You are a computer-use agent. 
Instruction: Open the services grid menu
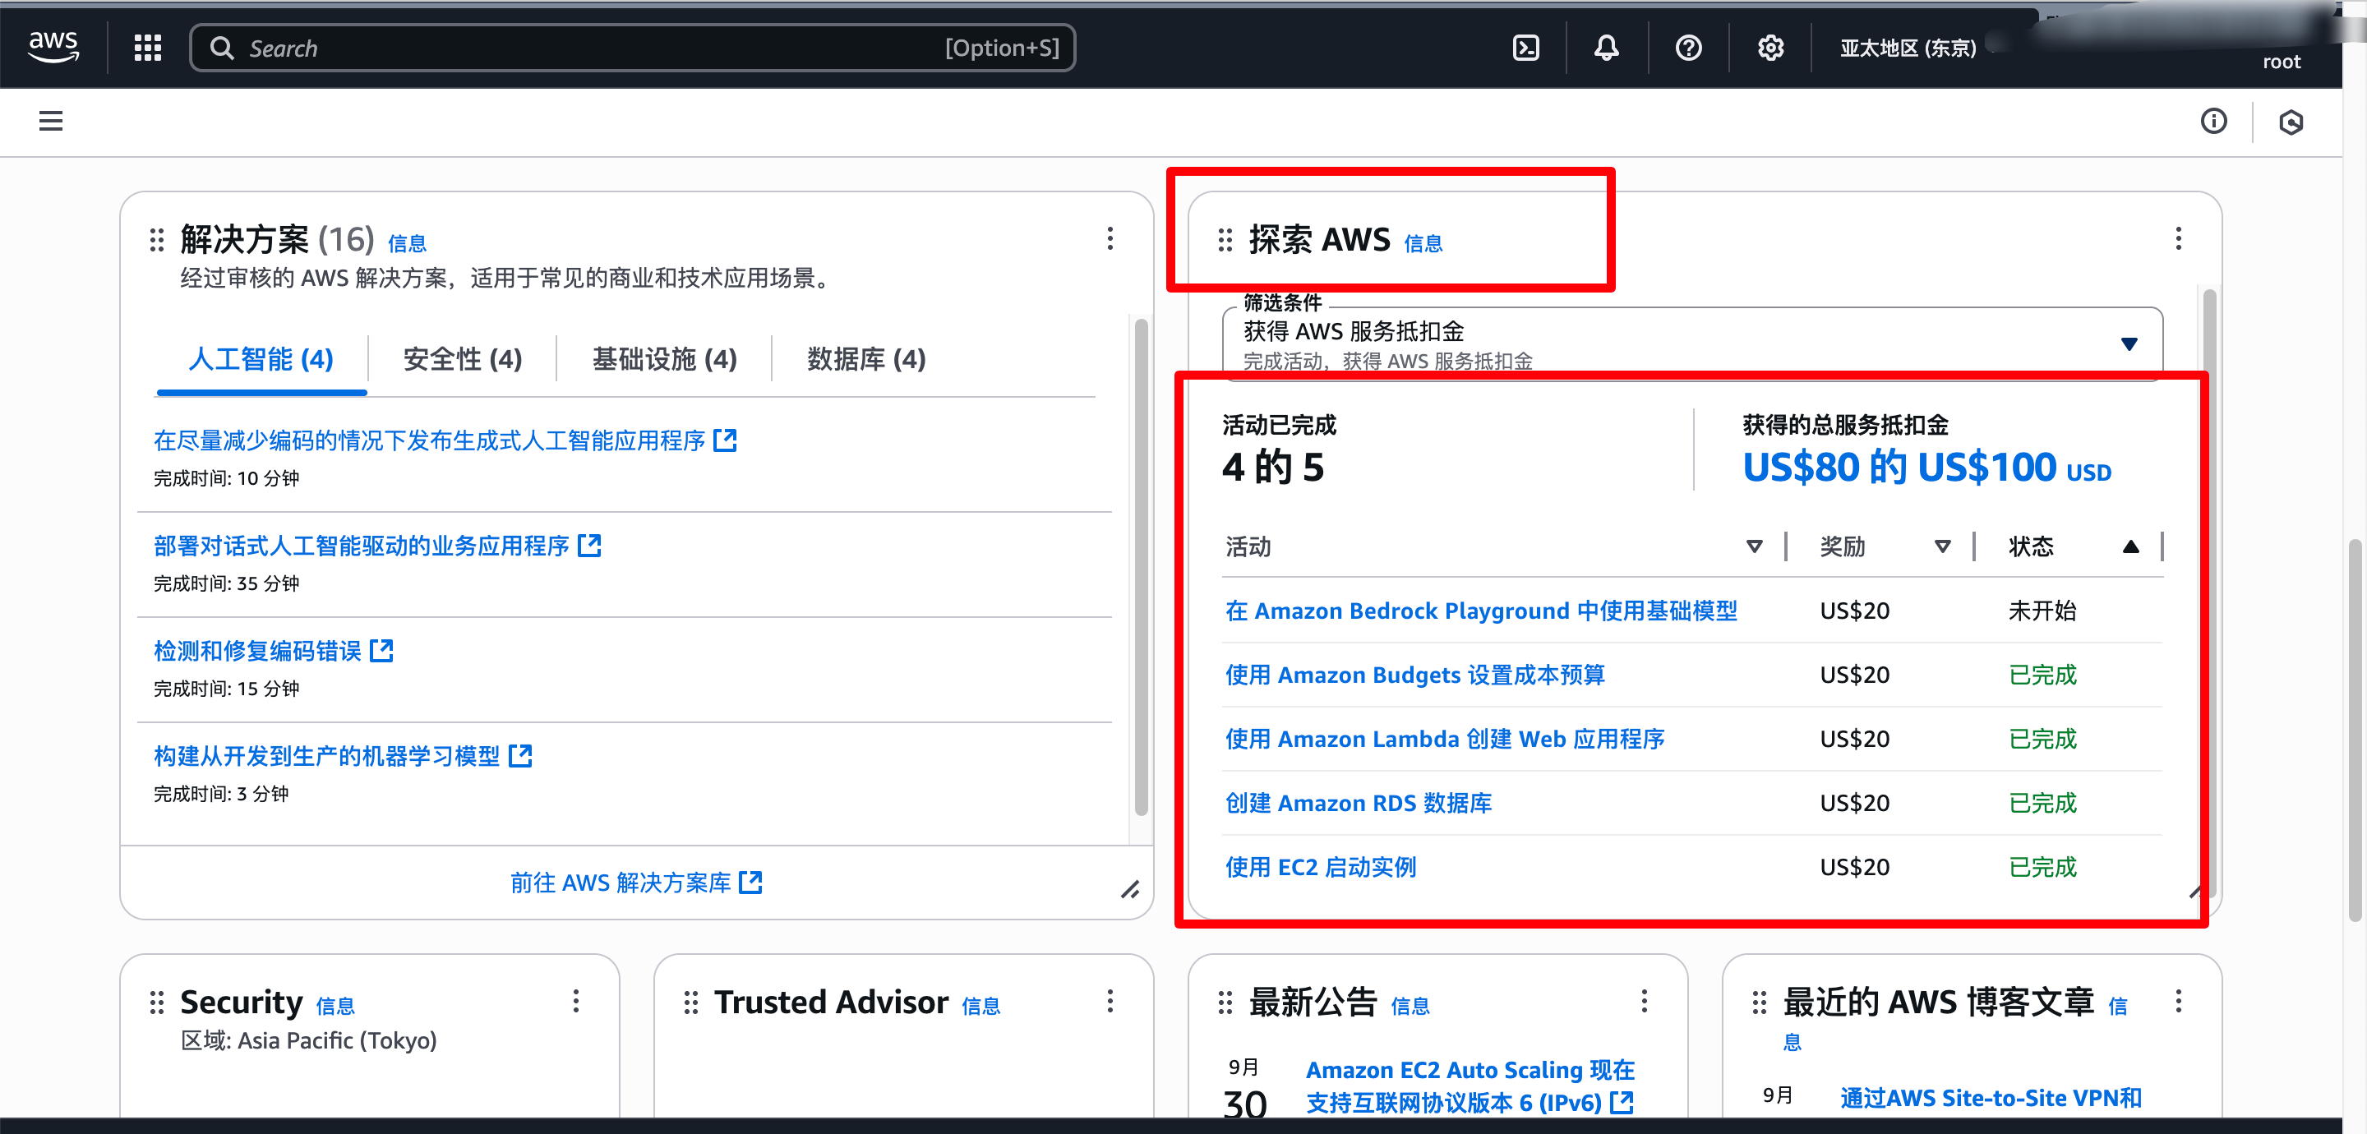147,48
